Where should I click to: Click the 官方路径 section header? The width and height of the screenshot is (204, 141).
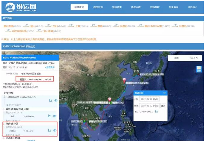[102, 18]
